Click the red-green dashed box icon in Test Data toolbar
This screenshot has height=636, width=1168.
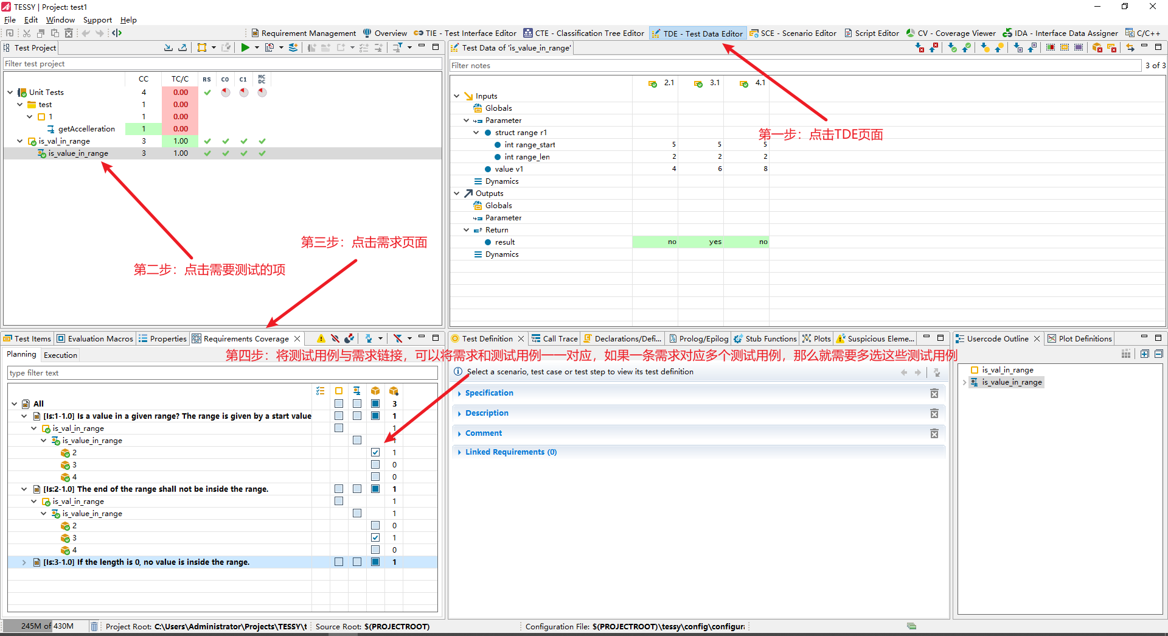(1051, 47)
